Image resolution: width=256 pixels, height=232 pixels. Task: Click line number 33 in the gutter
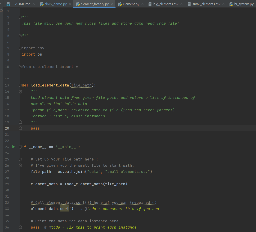pyautogui.click(x=7, y=209)
